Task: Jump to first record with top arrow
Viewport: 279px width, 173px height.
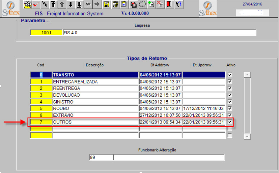Action: point(53,4)
